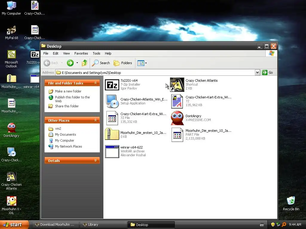Select the 7z2201-x desktop icon

click(33, 57)
